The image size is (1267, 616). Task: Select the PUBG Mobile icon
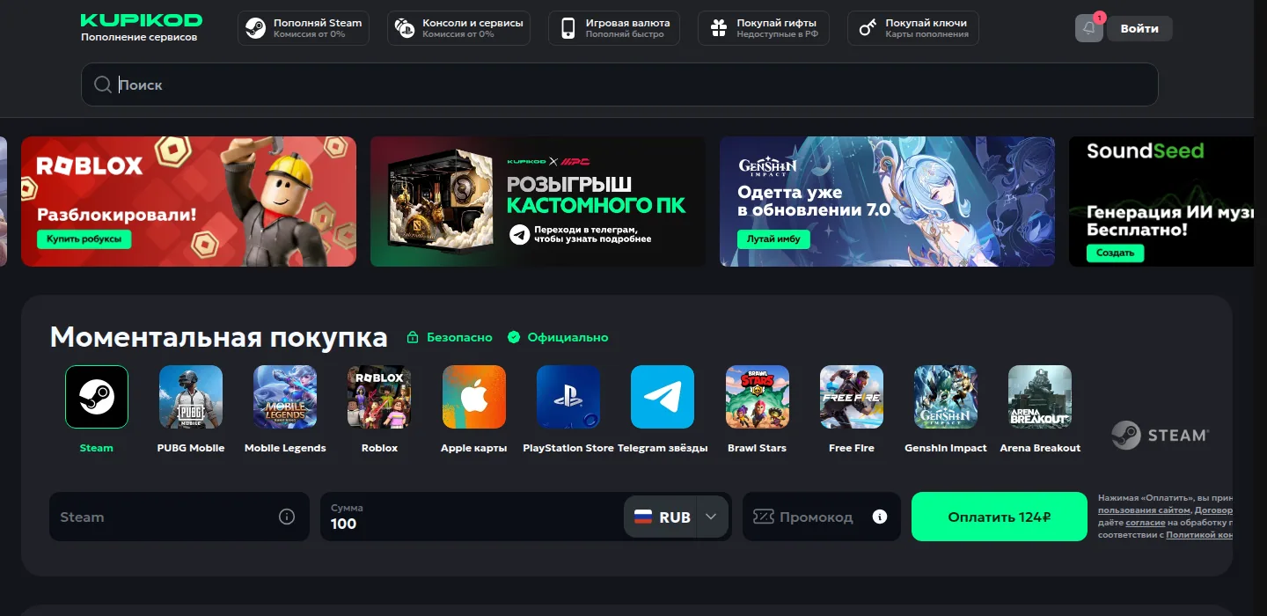[x=191, y=397]
